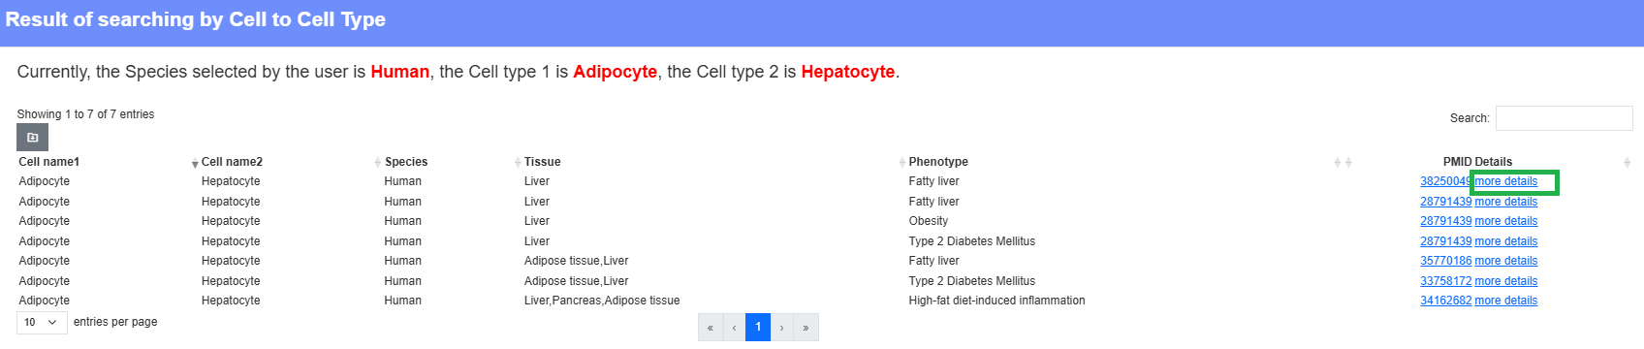Select page 1 in pagination
The height and width of the screenshot is (349, 1644).
point(758,328)
